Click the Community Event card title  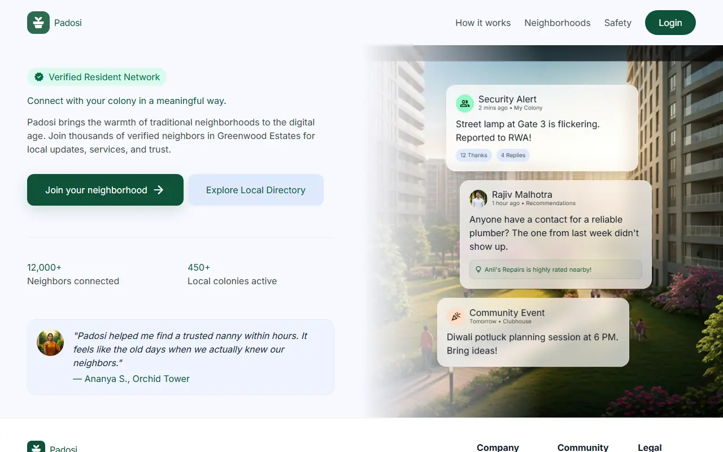507,312
